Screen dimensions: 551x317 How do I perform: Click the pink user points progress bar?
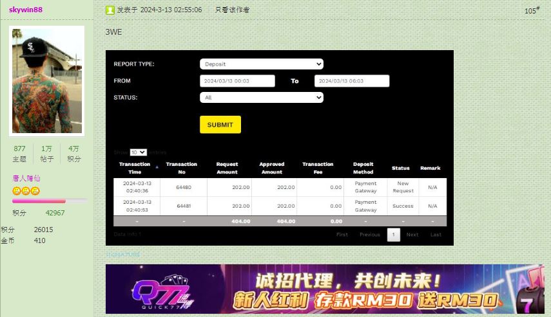tap(49, 201)
